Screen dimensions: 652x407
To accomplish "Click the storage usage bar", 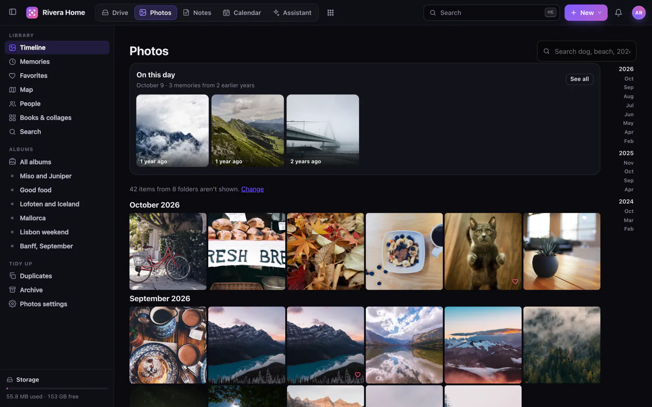I will pos(57,388).
